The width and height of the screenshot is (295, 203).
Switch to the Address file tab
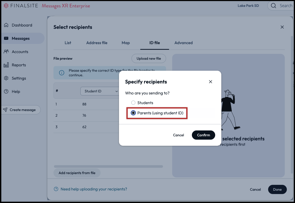(97, 43)
